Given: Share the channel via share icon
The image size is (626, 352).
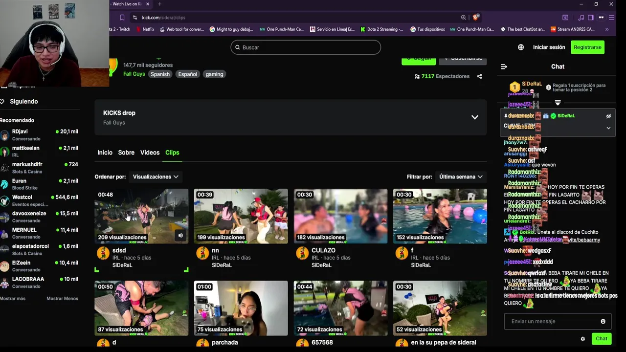Looking at the screenshot, I should (x=479, y=76).
